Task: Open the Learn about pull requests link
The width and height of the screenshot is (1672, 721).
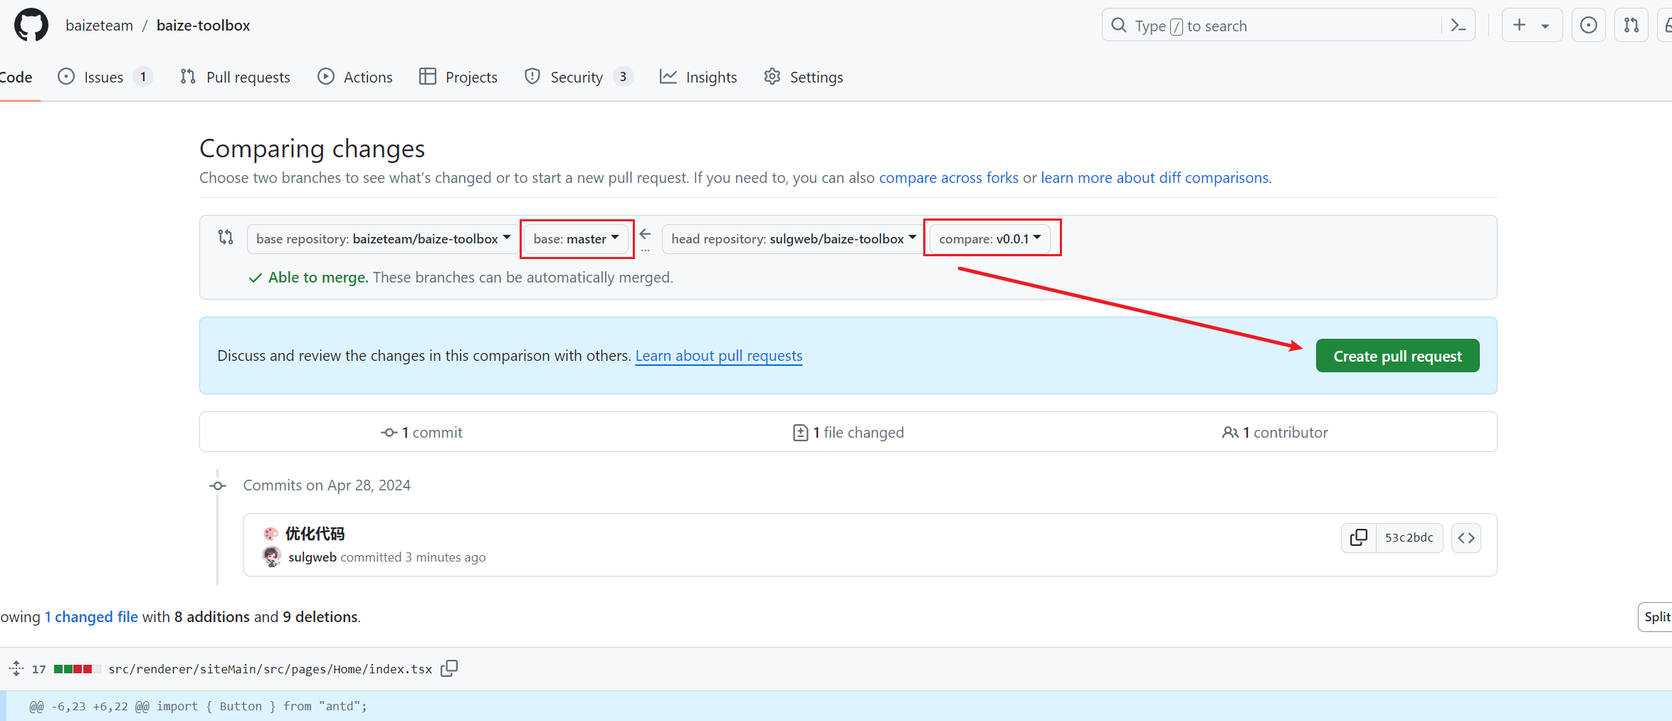Action: (719, 356)
